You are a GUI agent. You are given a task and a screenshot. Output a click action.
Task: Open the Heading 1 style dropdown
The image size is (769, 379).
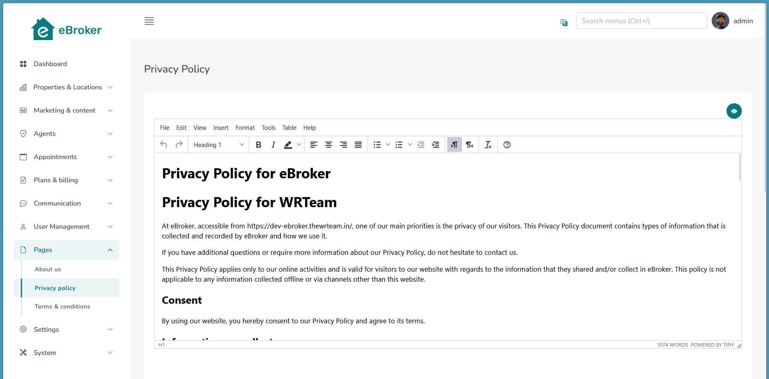click(x=218, y=145)
